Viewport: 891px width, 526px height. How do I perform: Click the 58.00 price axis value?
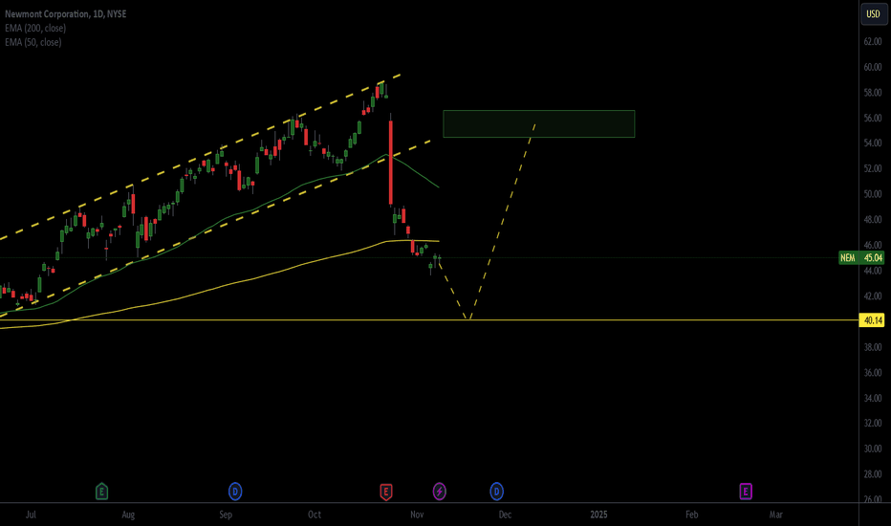point(873,93)
